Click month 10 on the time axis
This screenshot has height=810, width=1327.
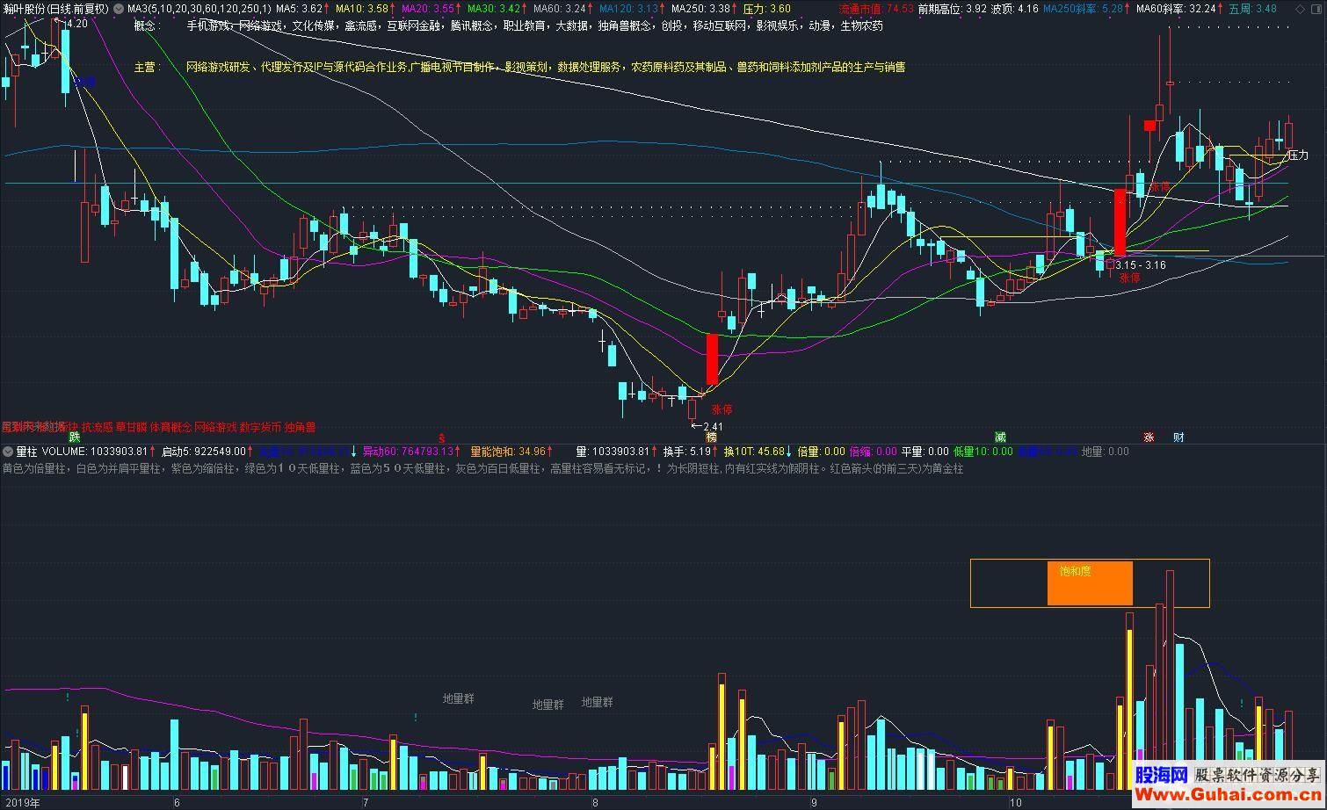[x=1015, y=803]
